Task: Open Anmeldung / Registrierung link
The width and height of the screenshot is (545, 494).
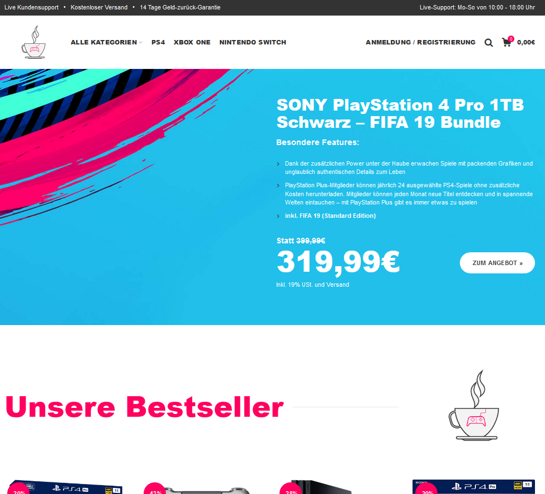Action: click(420, 42)
